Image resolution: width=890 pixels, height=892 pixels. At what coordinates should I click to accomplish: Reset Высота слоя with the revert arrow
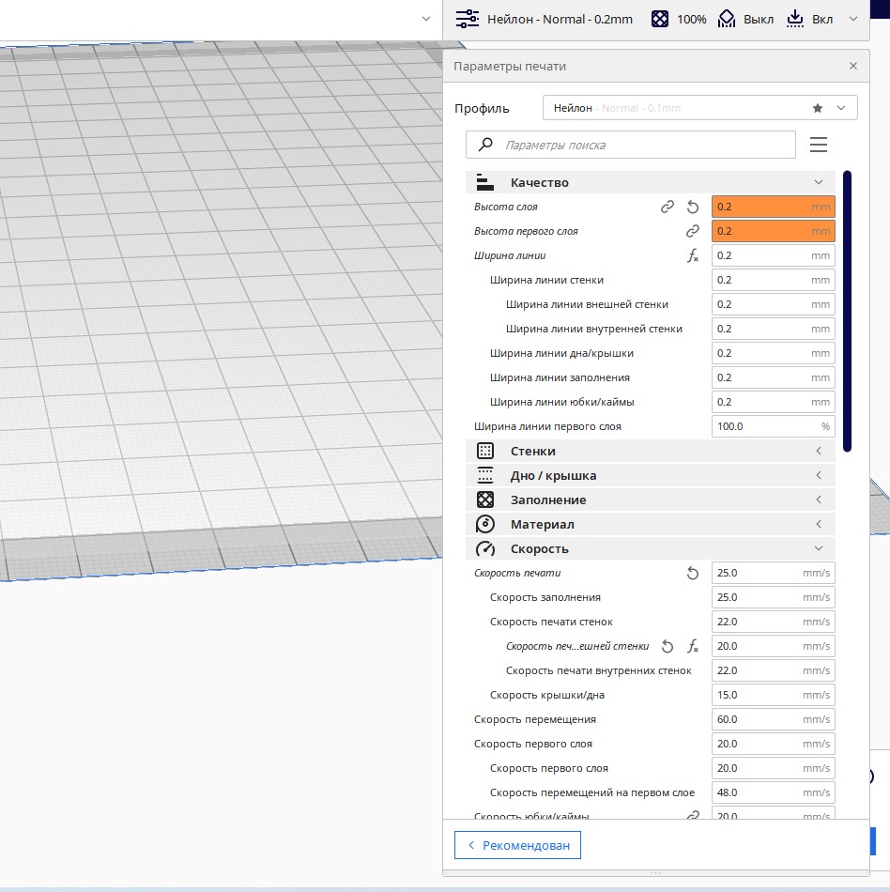[x=693, y=207]
